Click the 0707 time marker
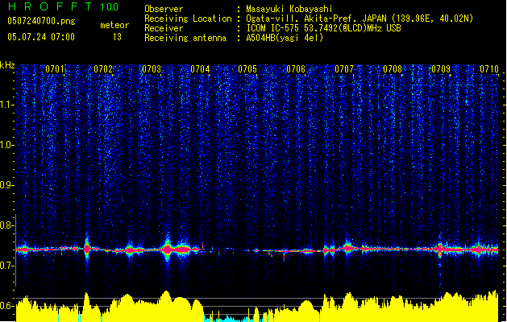 tap(344, 69)
